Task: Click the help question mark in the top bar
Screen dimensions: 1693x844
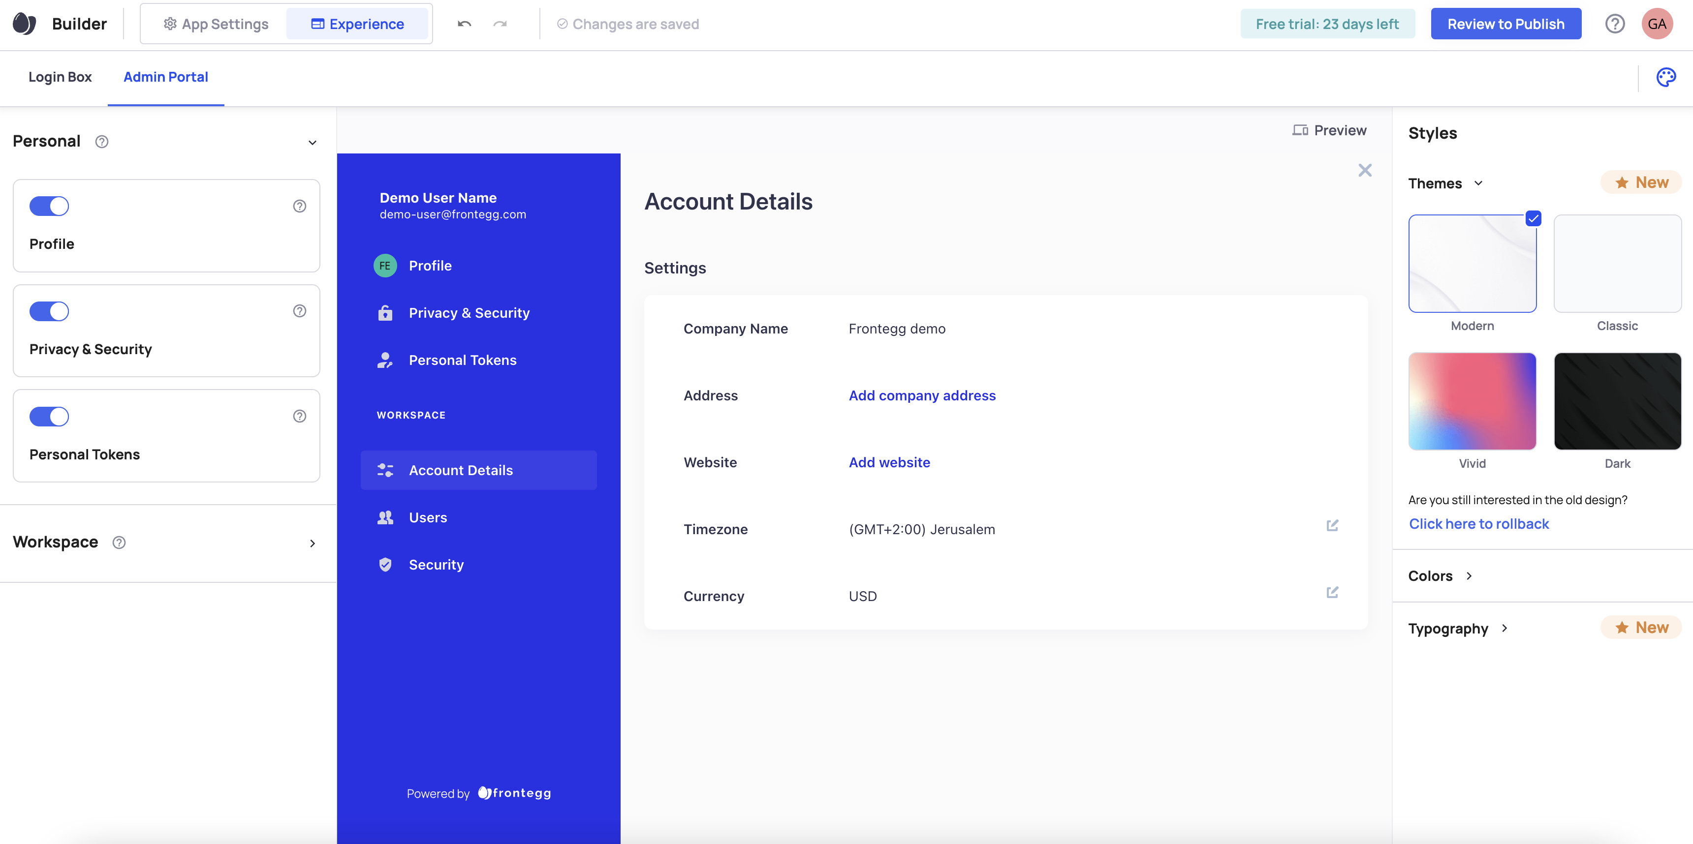Action: coord(1614,24)
